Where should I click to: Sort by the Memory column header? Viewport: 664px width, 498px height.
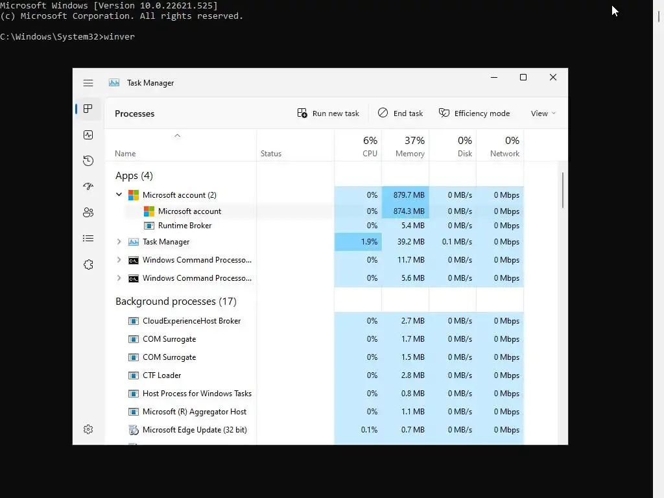click(x=406, y=146)
